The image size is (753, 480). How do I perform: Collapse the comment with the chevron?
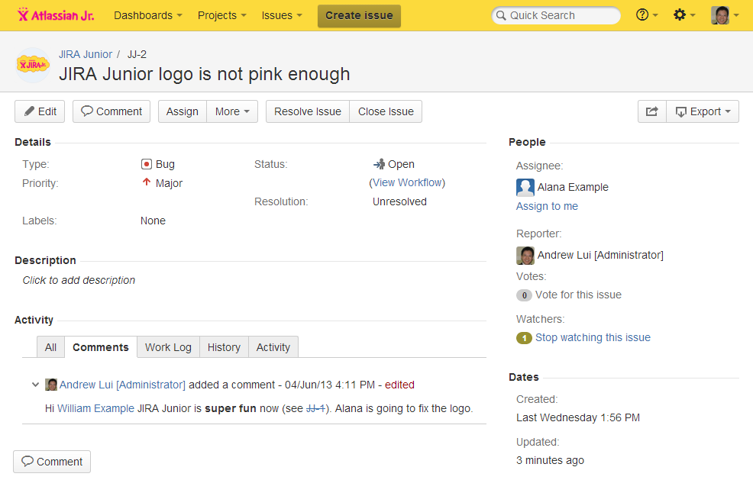tap(35, 385)
